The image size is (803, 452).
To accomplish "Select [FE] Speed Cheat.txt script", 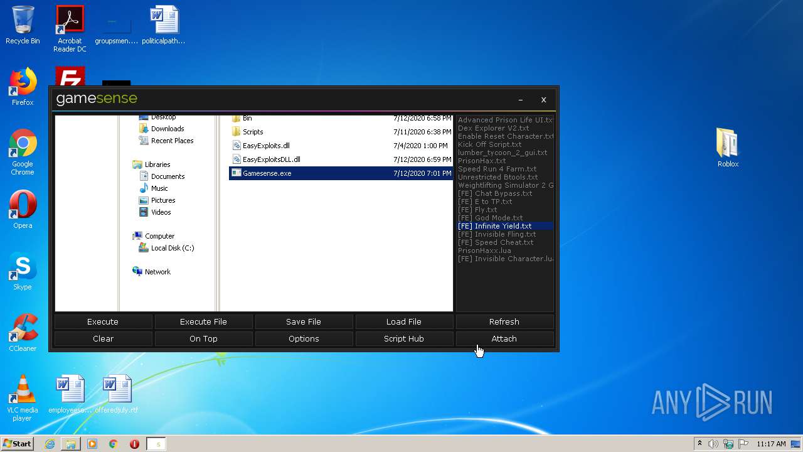I will (x=506, y=242).
